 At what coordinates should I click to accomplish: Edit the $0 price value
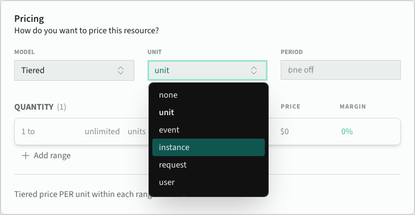tap(284, 132)
